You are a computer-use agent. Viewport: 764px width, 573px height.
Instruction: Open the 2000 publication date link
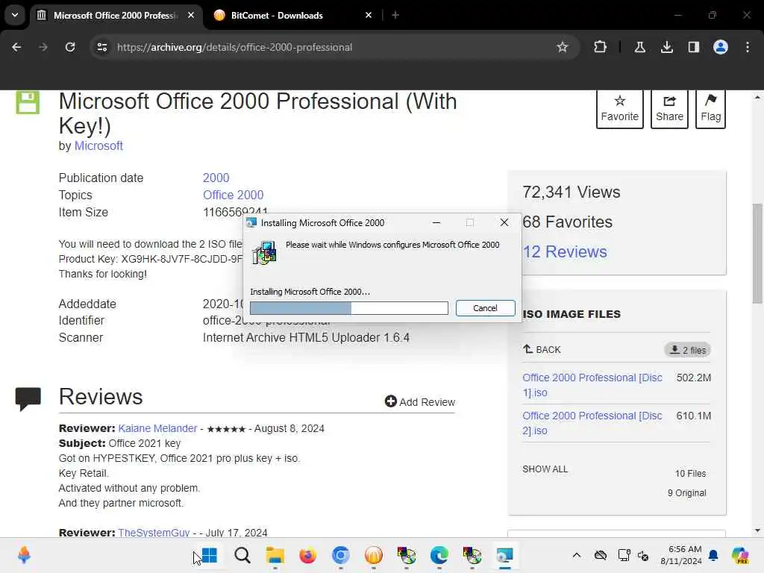(x=216, y=178)
